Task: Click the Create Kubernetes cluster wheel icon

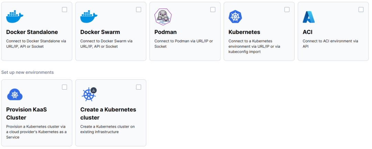Action: pyautogui.click(x=89, y=94)
